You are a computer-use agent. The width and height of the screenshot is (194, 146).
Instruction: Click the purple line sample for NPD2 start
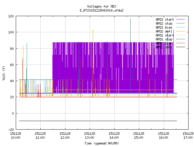180,19
